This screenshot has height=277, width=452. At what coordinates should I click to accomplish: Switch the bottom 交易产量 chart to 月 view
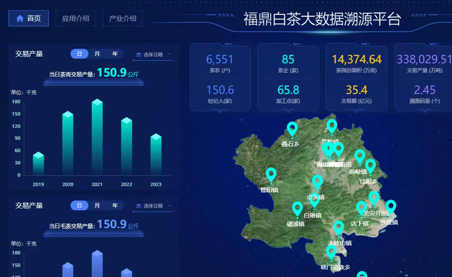click(97, 205)
